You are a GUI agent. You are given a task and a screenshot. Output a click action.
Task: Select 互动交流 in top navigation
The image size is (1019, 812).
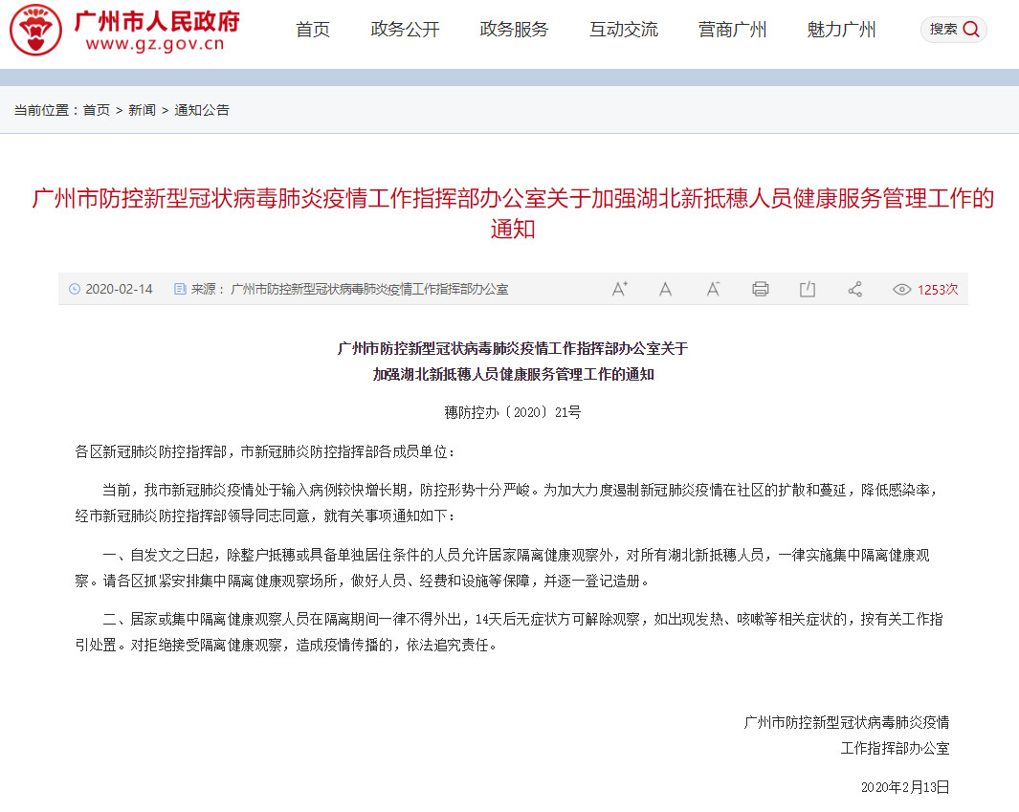pyautogui.click(x=624, y=30)
